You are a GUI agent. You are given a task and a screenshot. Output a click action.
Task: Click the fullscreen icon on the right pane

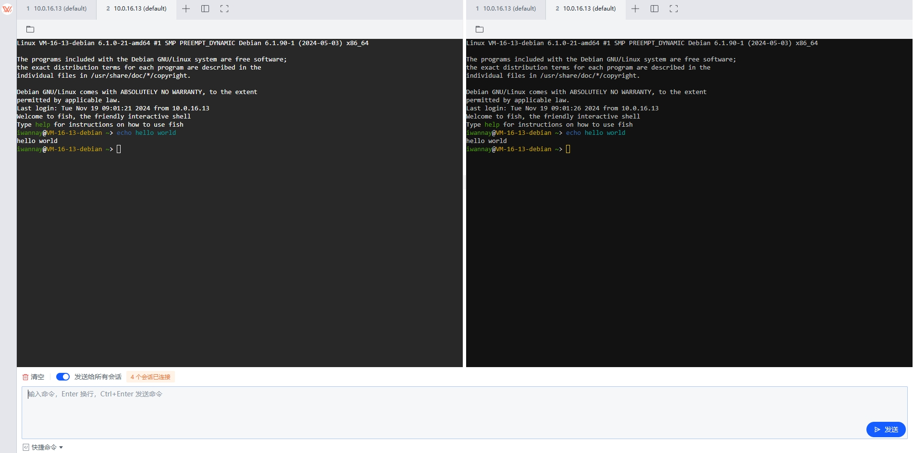pos(673,8)
